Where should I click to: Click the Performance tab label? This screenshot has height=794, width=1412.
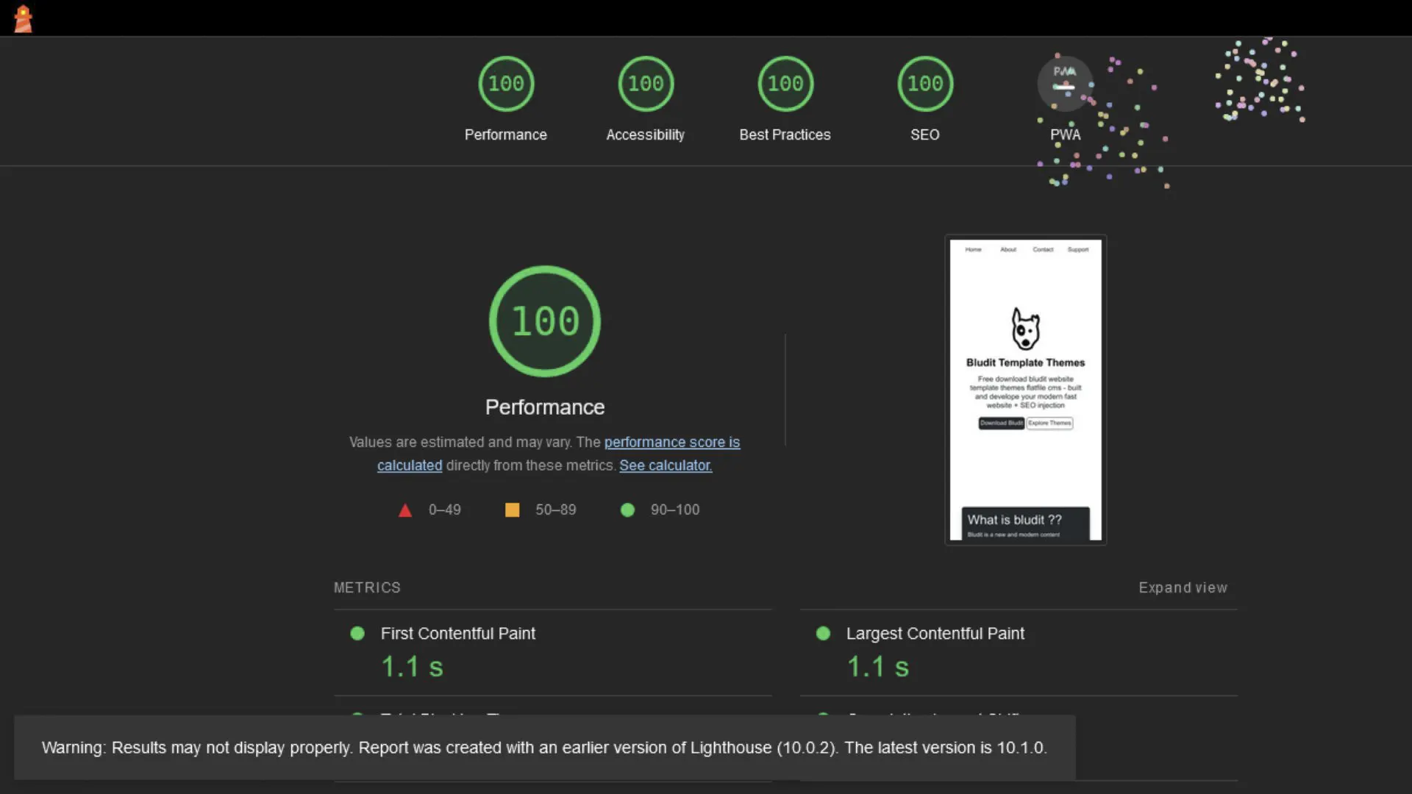tap(505, 134)
